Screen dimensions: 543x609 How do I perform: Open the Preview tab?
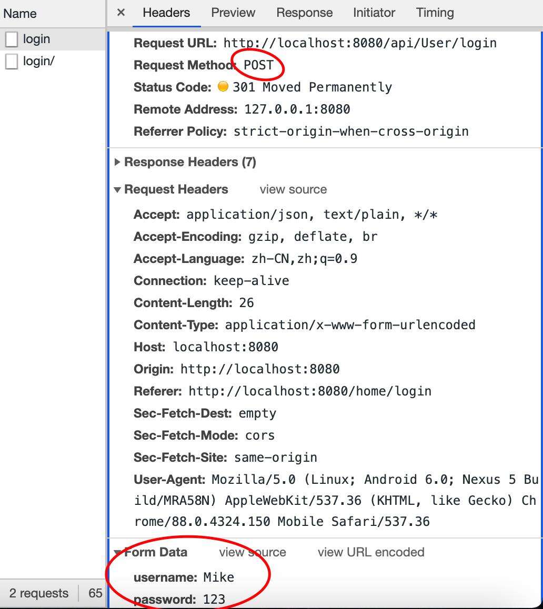pos(233,13)
